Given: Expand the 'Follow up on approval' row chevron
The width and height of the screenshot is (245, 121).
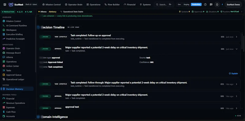Looking at the screenshot, I should (236, 37).
